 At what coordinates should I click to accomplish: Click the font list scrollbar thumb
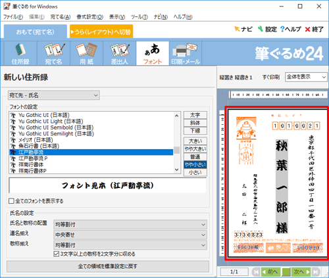(x=177, y=150)
